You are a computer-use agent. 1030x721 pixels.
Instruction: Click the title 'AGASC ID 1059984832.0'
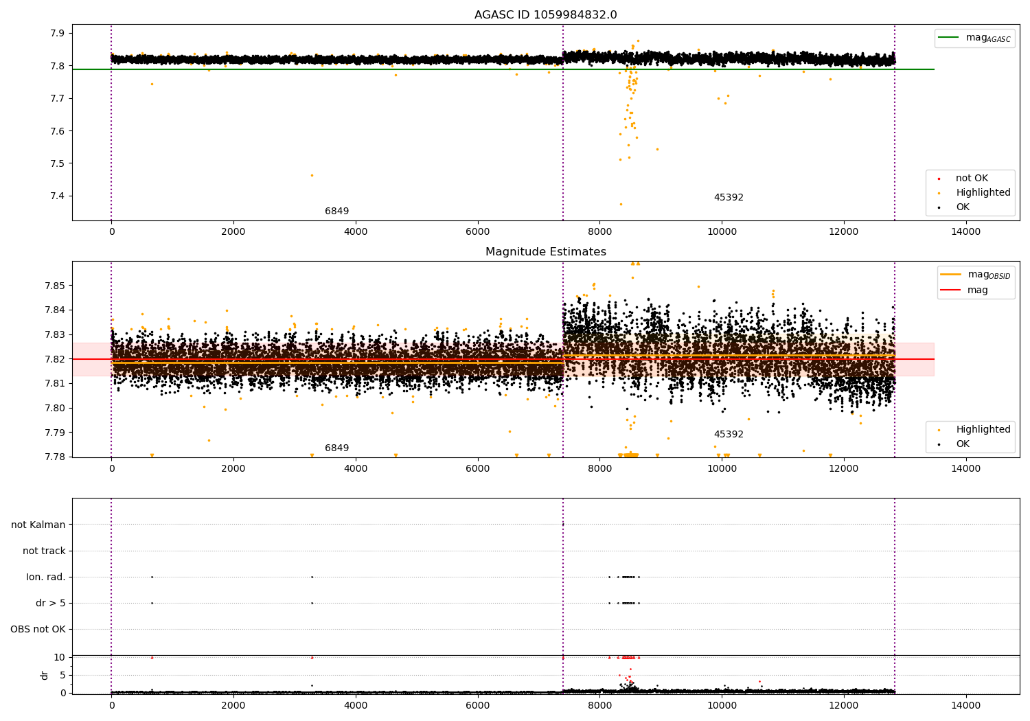pos(545,15)
